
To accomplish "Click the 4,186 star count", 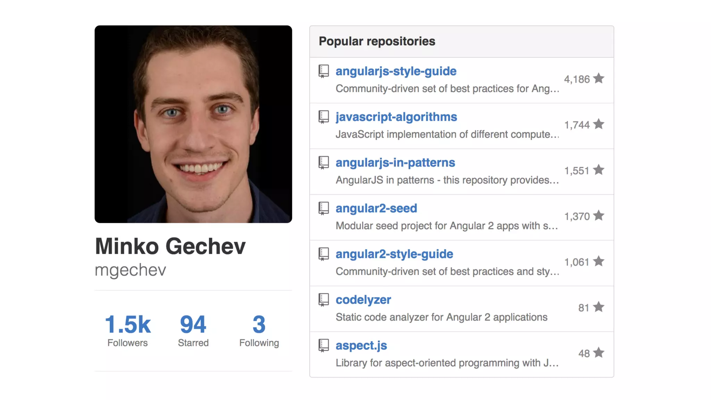I will click(x=577, y=80).
